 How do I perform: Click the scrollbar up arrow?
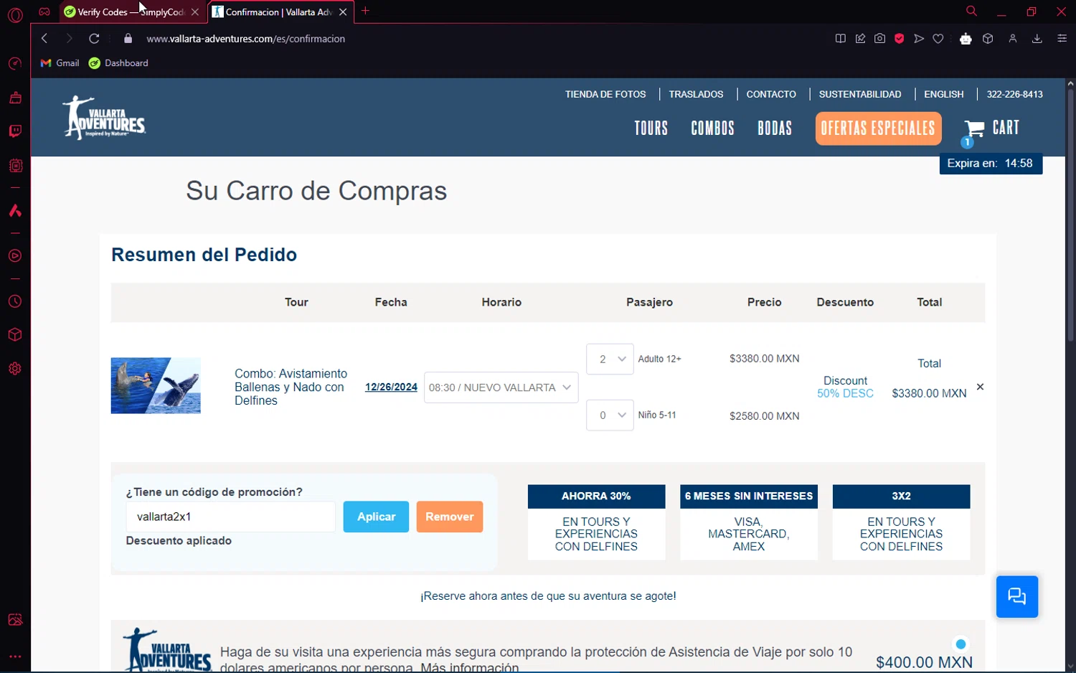tap(1070, 83)
